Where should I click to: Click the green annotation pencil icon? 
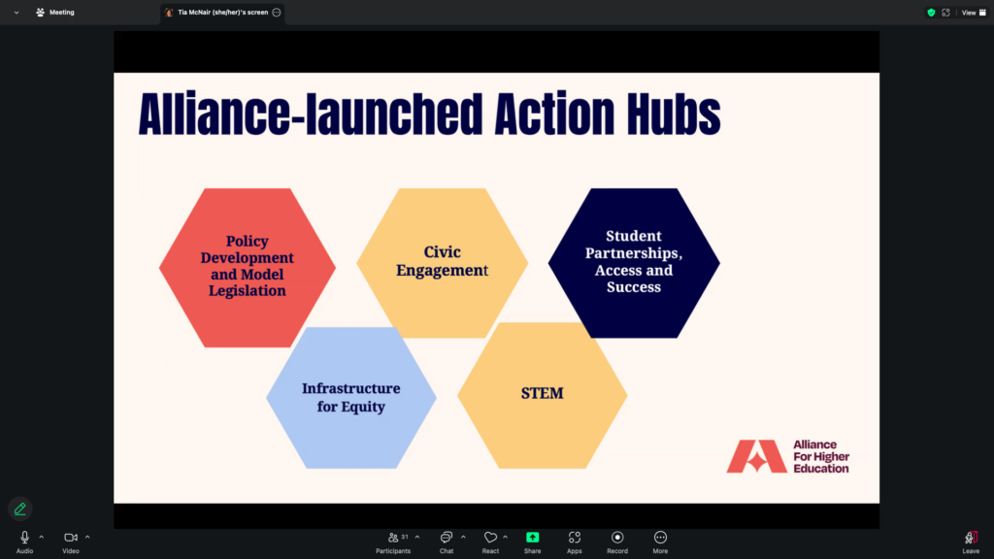[x=20, y=509]
